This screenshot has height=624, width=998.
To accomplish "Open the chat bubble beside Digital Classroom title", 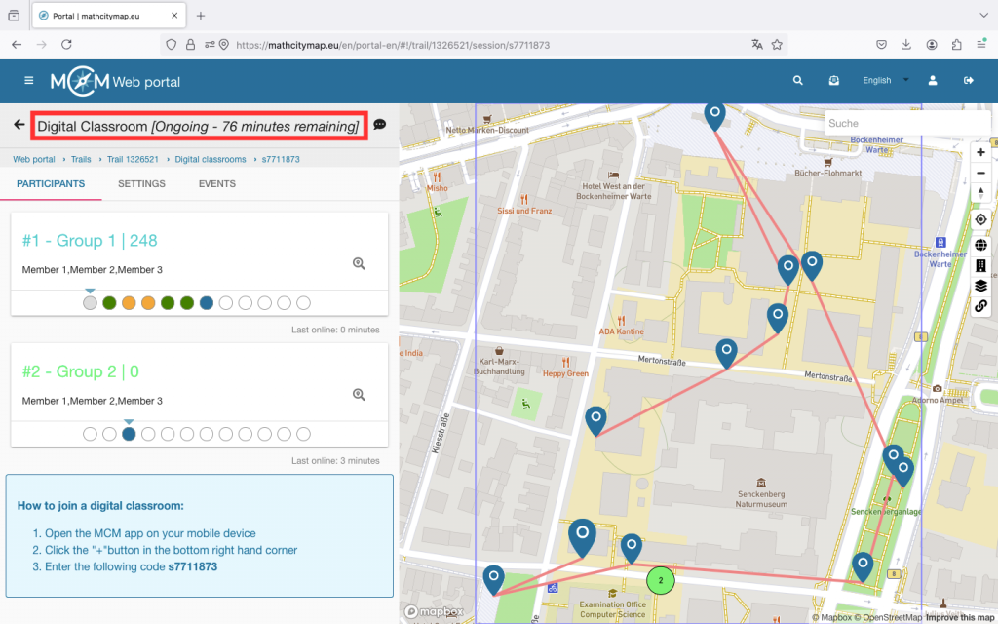I will click(x=380, y=125).
